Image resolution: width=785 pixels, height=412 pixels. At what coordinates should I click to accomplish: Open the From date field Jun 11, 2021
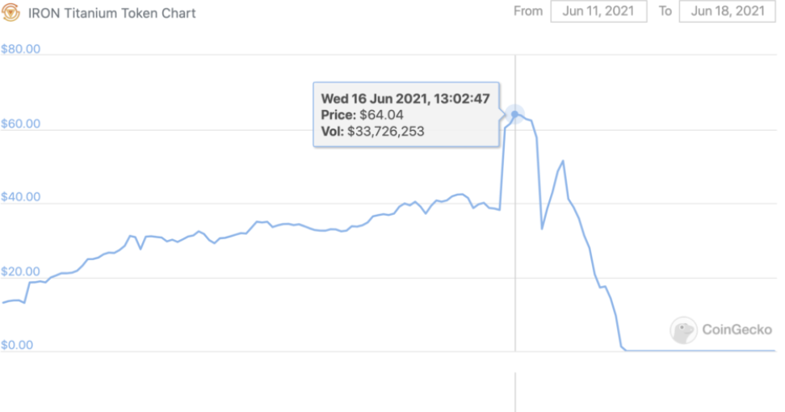598,11
